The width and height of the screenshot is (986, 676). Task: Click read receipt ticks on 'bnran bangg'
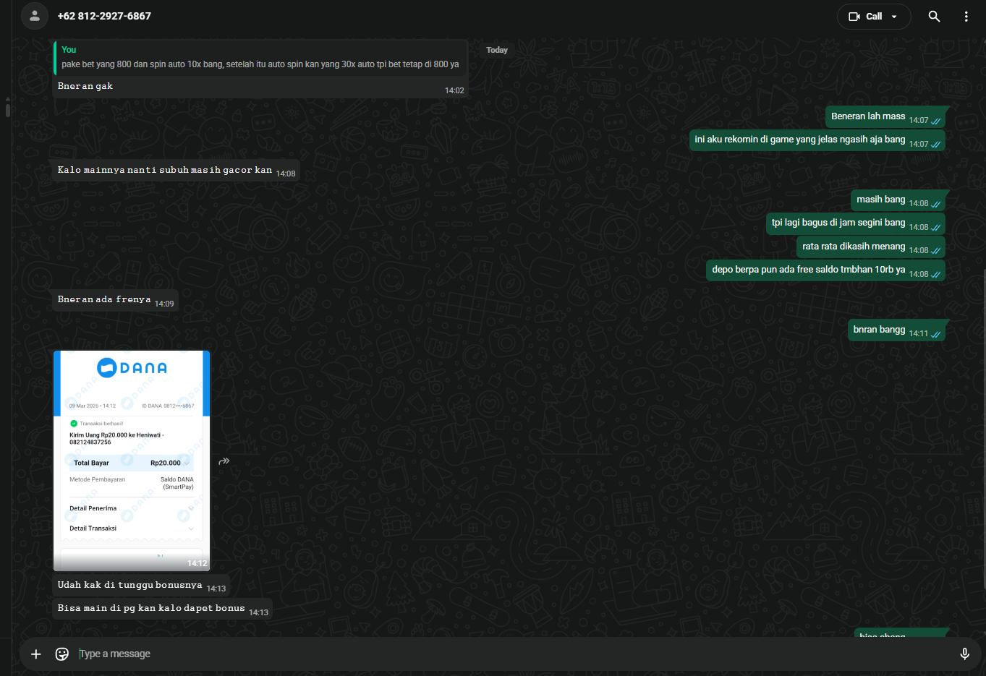tap(935, 334)
